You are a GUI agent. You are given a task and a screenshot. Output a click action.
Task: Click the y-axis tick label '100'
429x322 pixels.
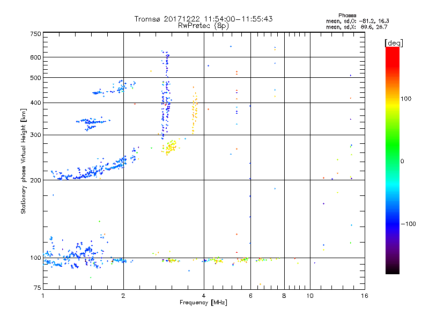tap(35, 258)
